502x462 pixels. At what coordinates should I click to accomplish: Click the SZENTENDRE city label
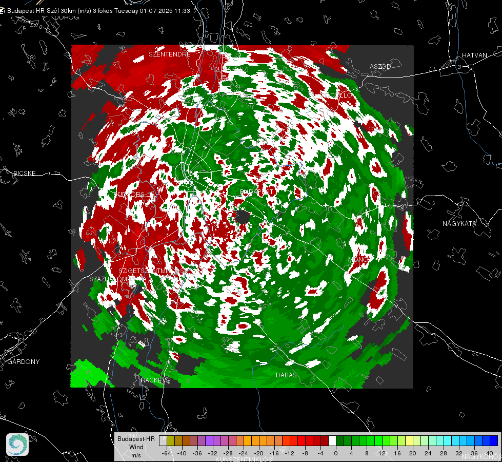[170, 54]
